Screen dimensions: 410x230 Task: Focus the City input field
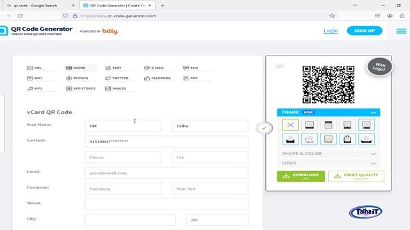(130, 220)
